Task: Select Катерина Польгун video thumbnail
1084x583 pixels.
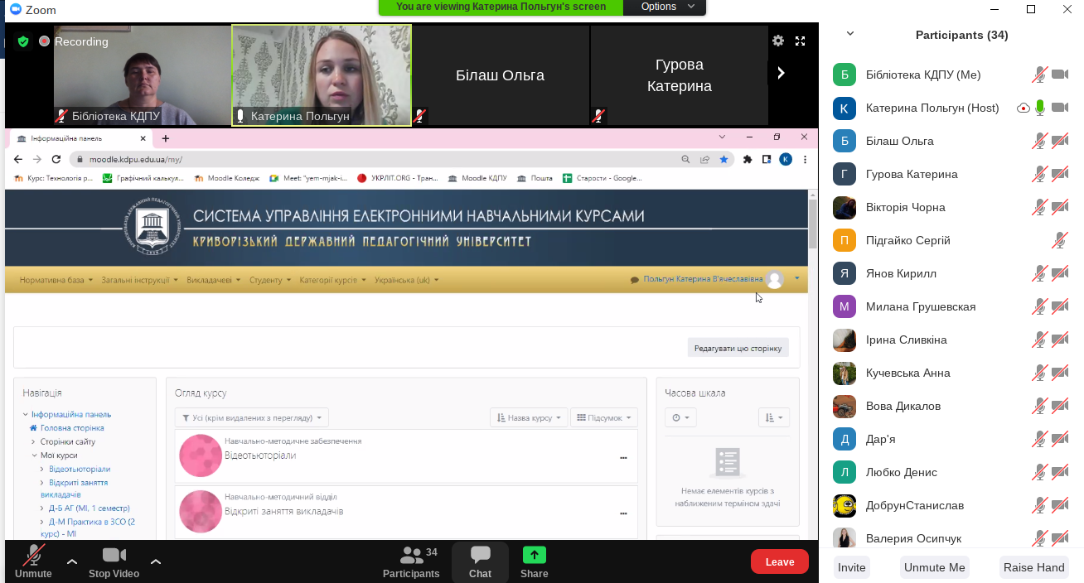Action: 322,75
